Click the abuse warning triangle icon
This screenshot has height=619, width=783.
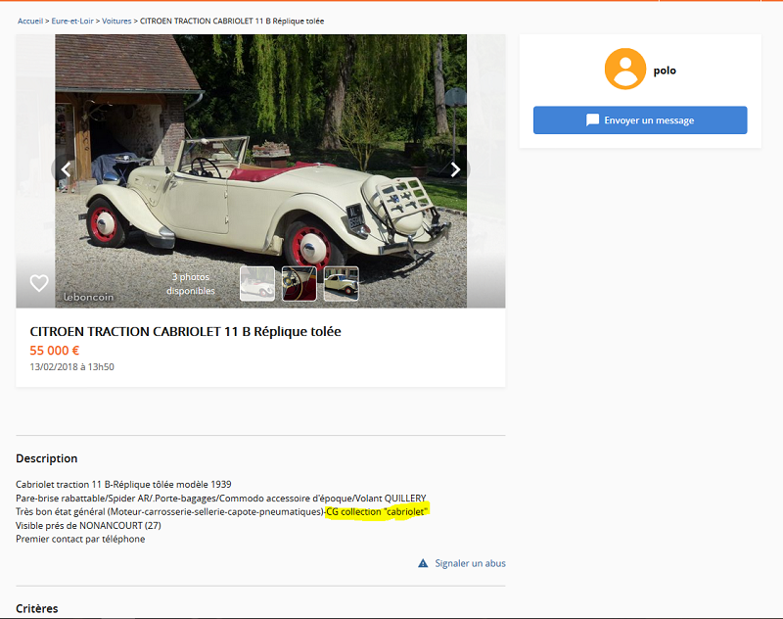423,563
